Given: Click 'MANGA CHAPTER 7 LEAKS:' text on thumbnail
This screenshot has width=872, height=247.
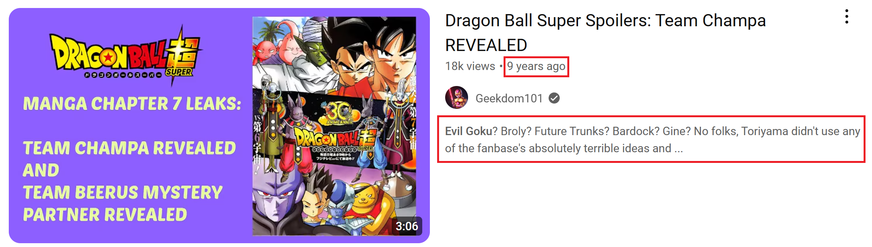Looking at the screenshot, I should click(x=132, y=104).
